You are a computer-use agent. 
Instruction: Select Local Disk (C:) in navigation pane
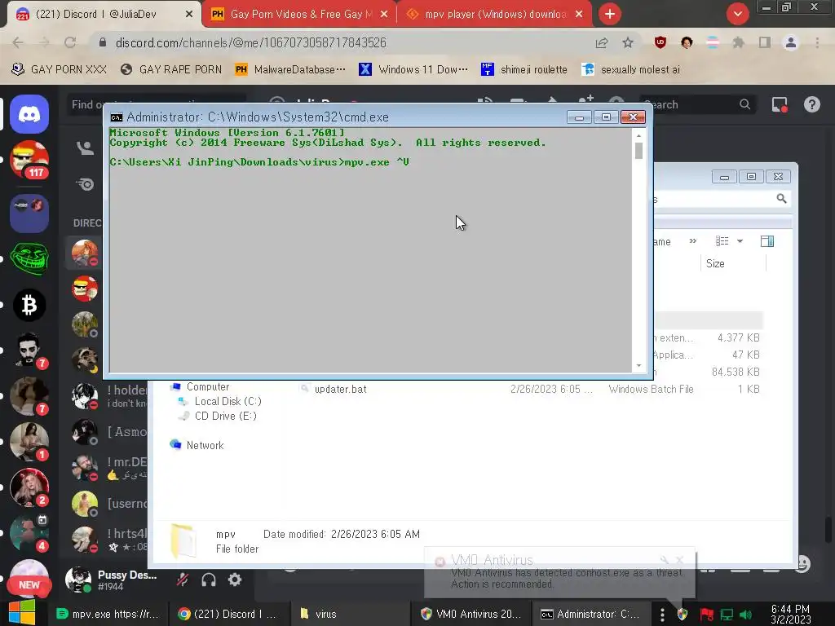coord(228,401)
